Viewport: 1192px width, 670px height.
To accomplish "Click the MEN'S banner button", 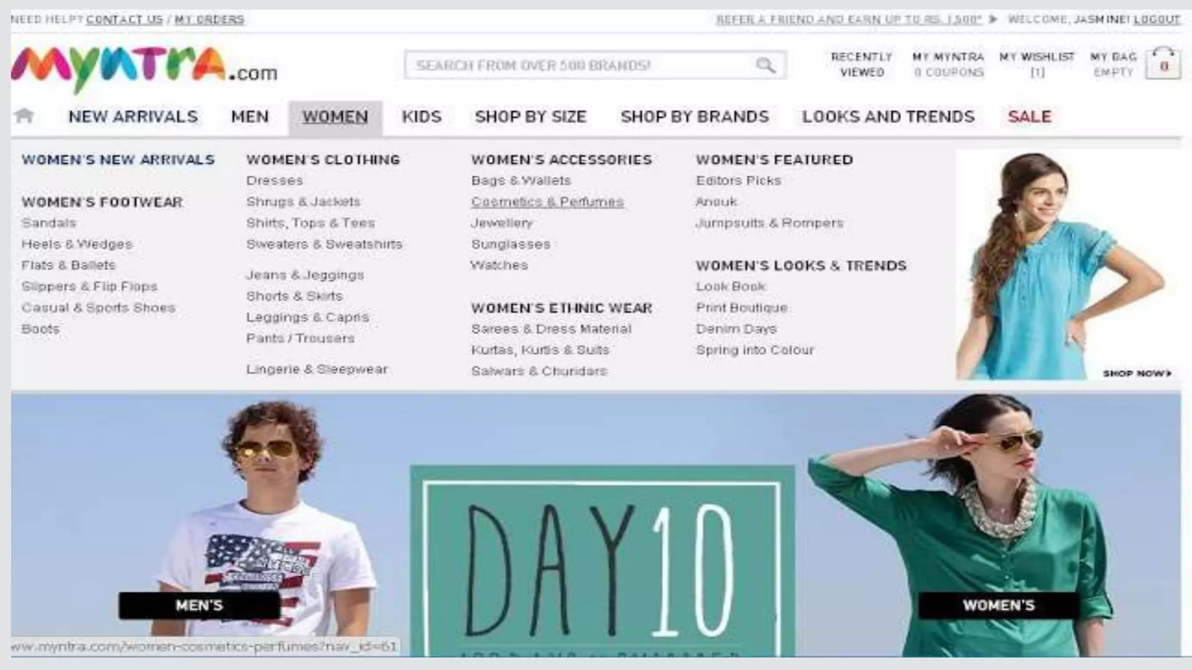I will [199, 605].
